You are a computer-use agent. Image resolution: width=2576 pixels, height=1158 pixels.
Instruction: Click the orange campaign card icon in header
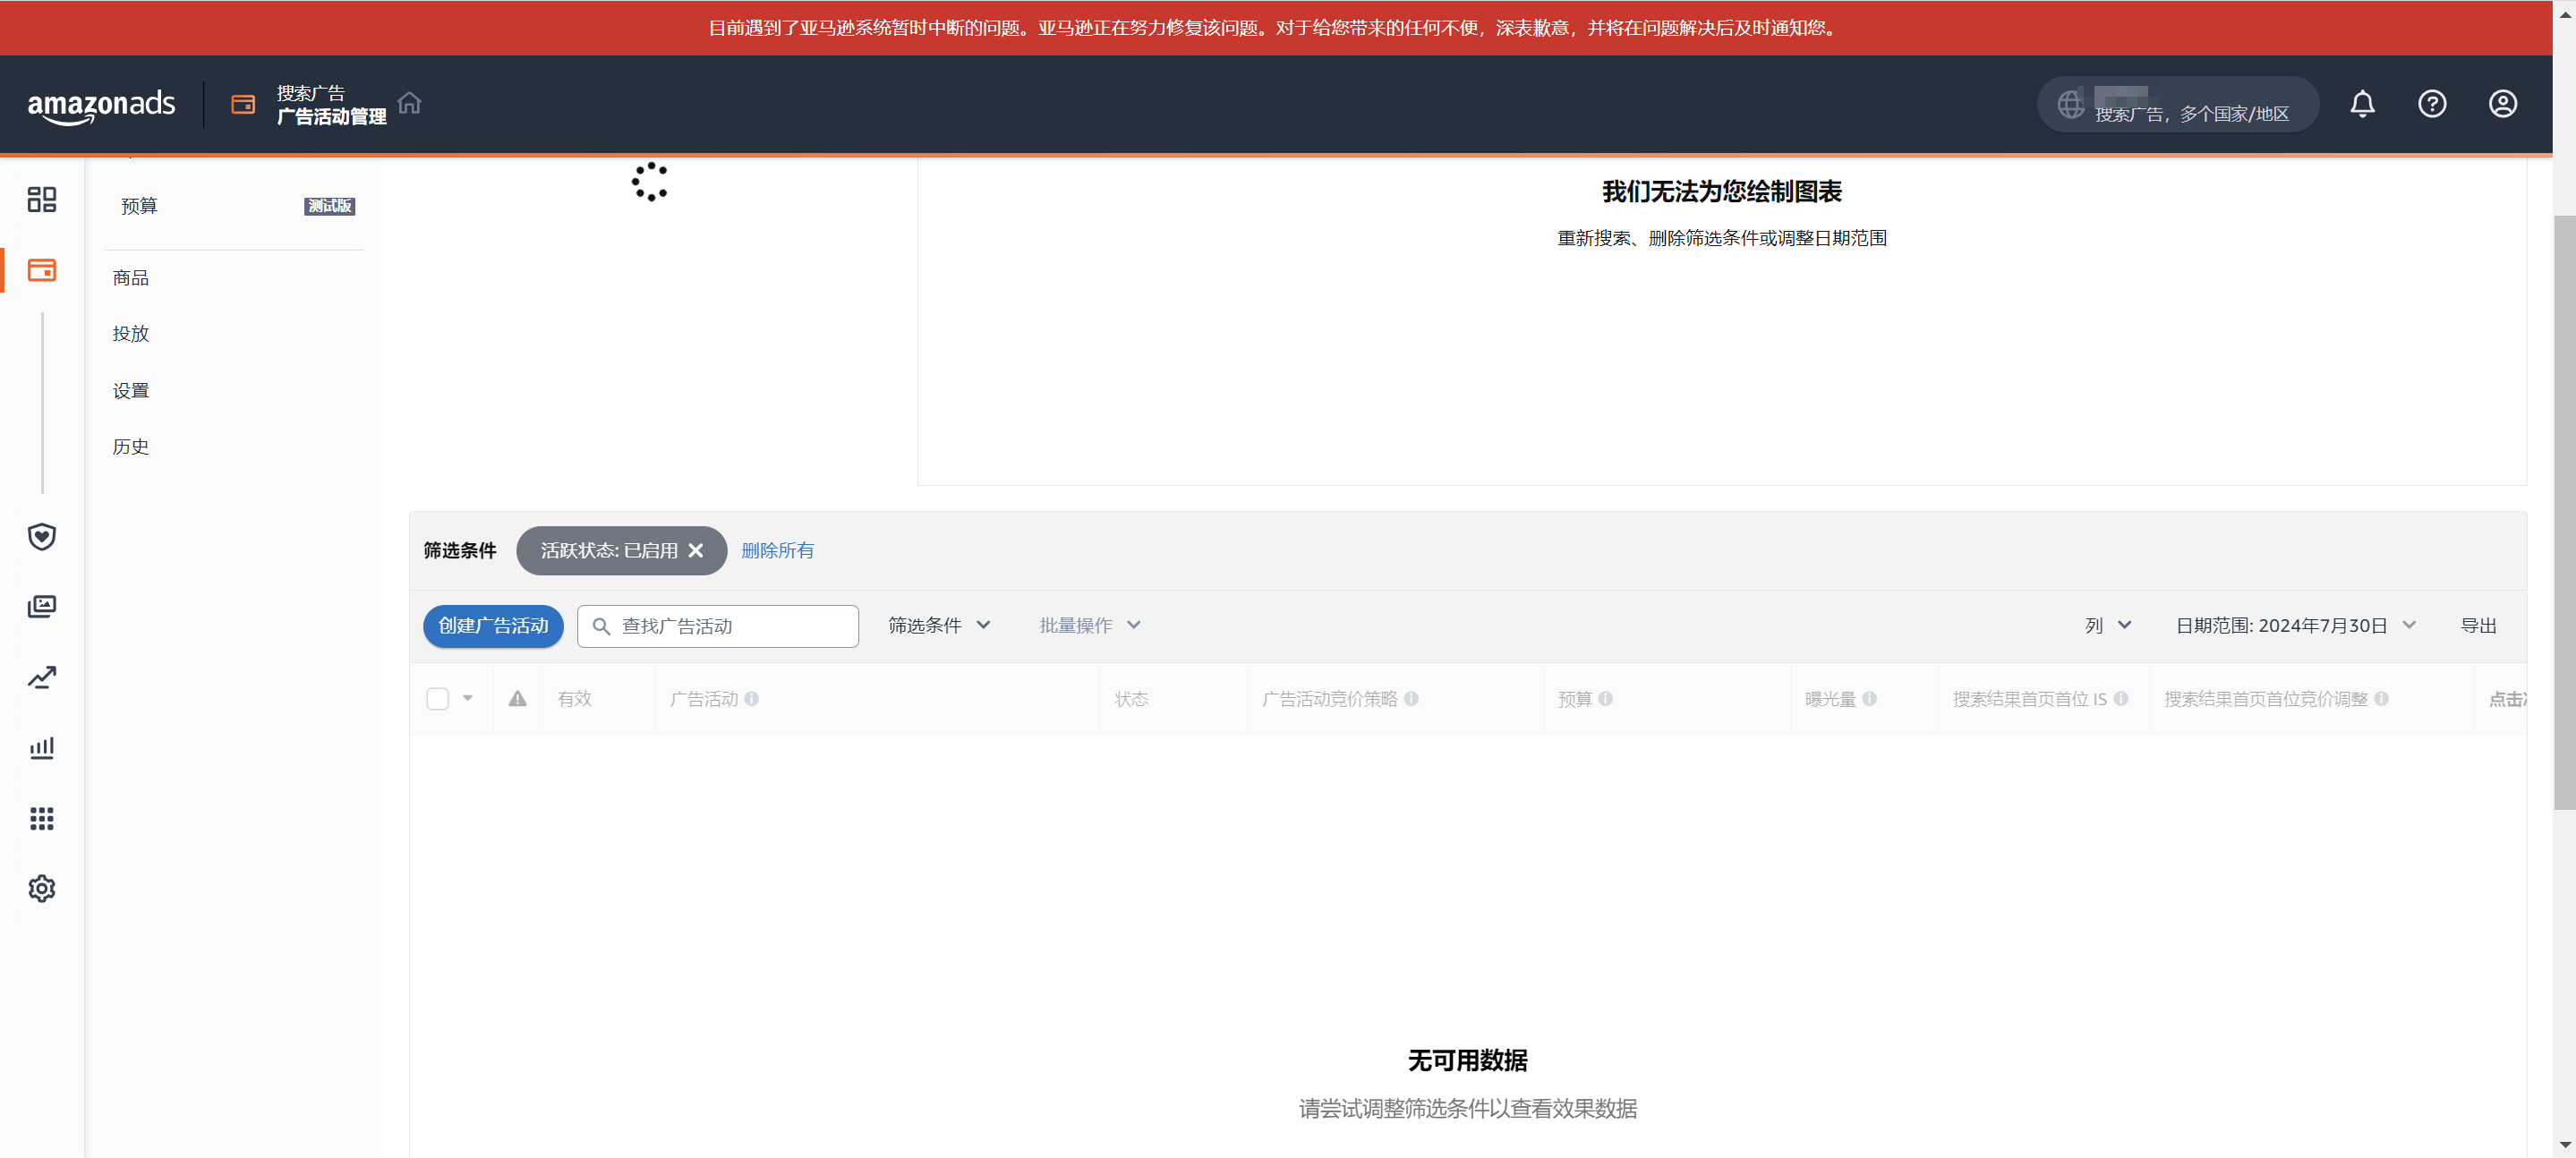243,104
